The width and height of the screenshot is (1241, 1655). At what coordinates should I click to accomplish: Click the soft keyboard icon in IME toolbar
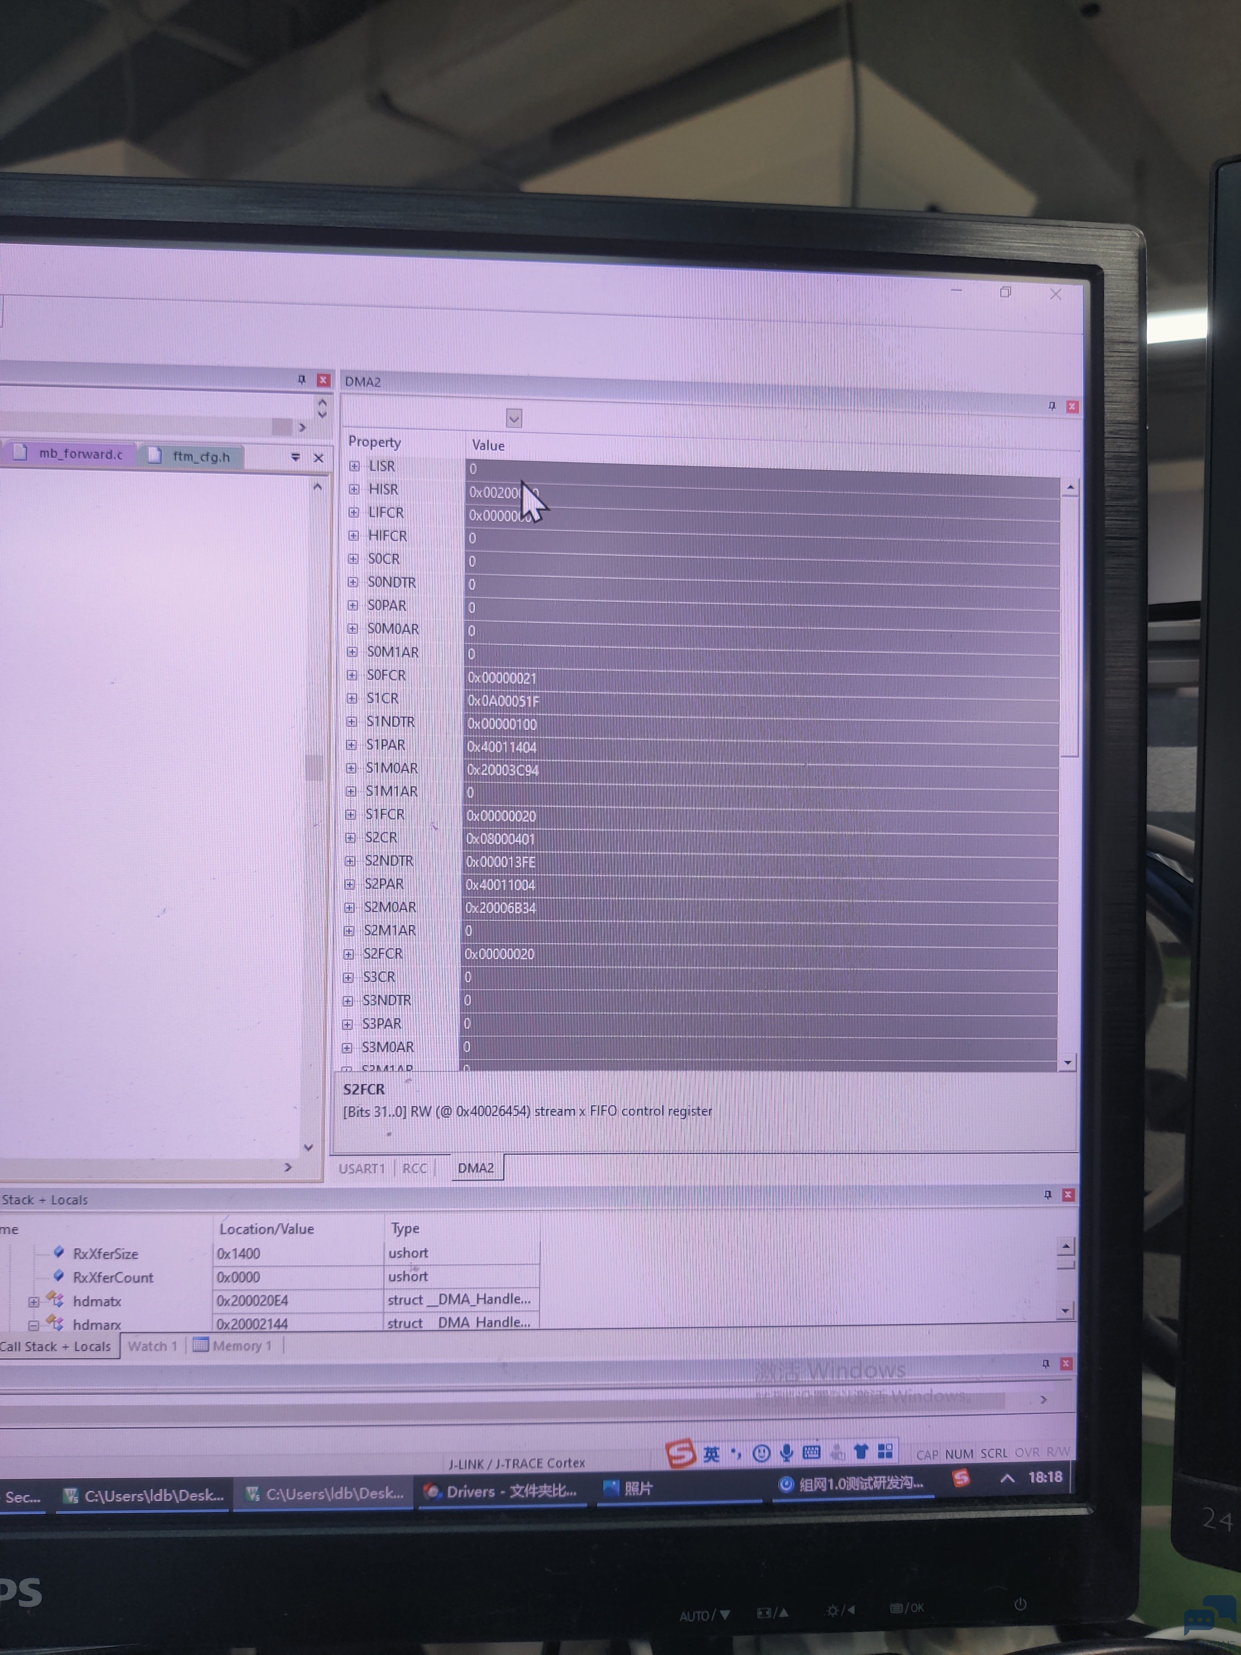click(812, 1453)
